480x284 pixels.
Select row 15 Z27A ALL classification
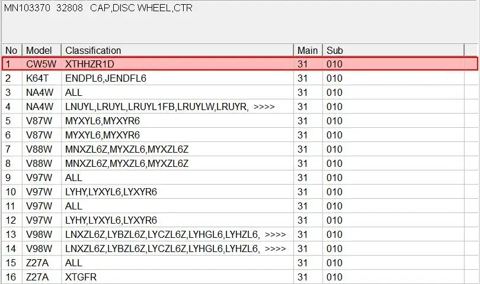[x=73, y=263]
